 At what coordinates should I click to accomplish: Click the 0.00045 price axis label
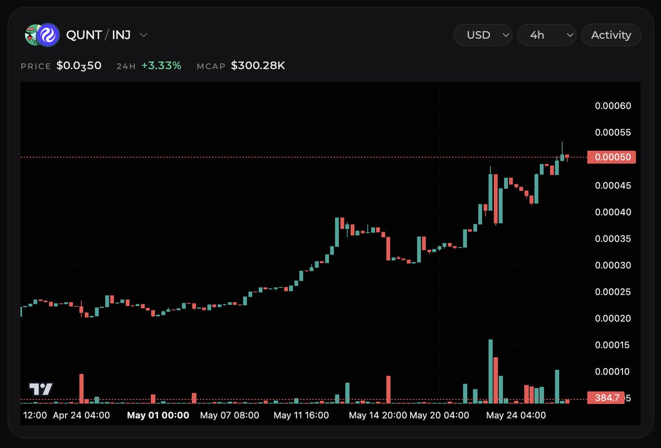[613, 186]
